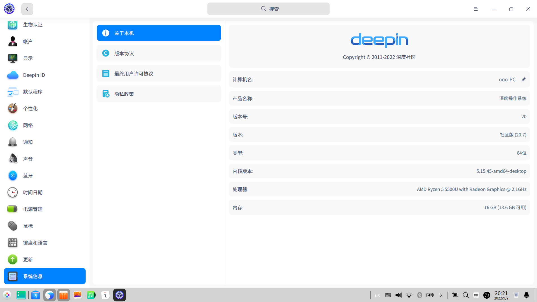
Task: Open the notification bell in the system tray
Action: point(526,295)
